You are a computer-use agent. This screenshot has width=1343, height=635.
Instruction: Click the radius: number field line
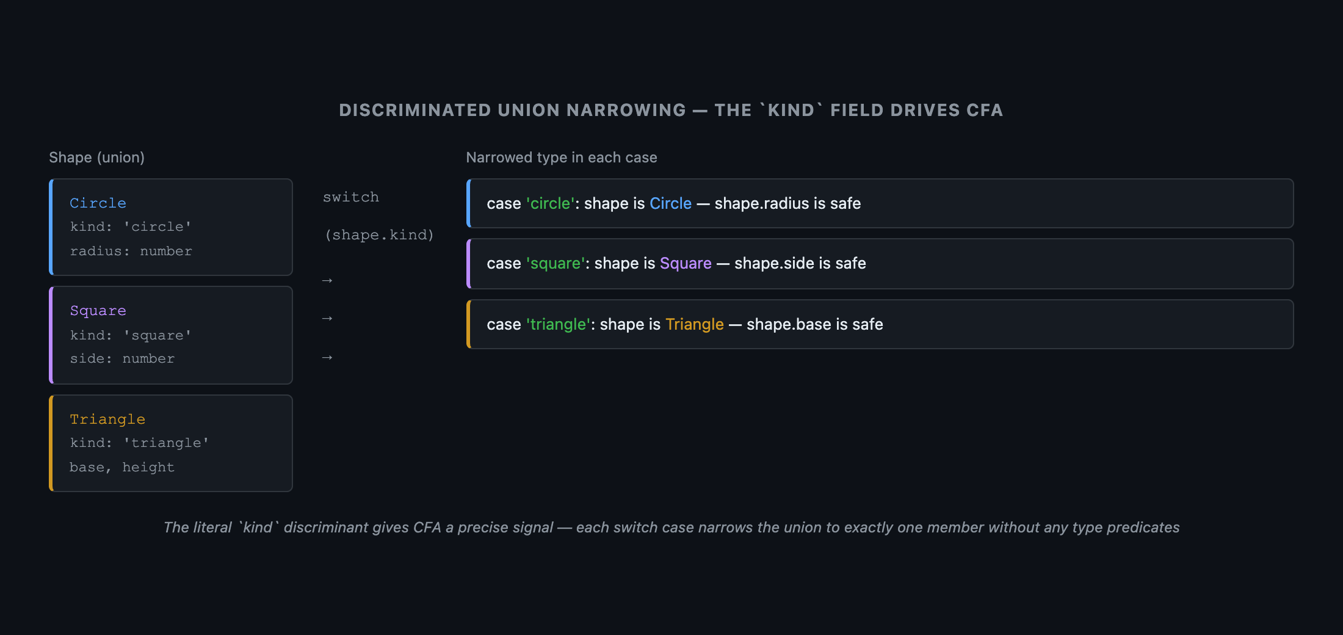click(131, 251)
